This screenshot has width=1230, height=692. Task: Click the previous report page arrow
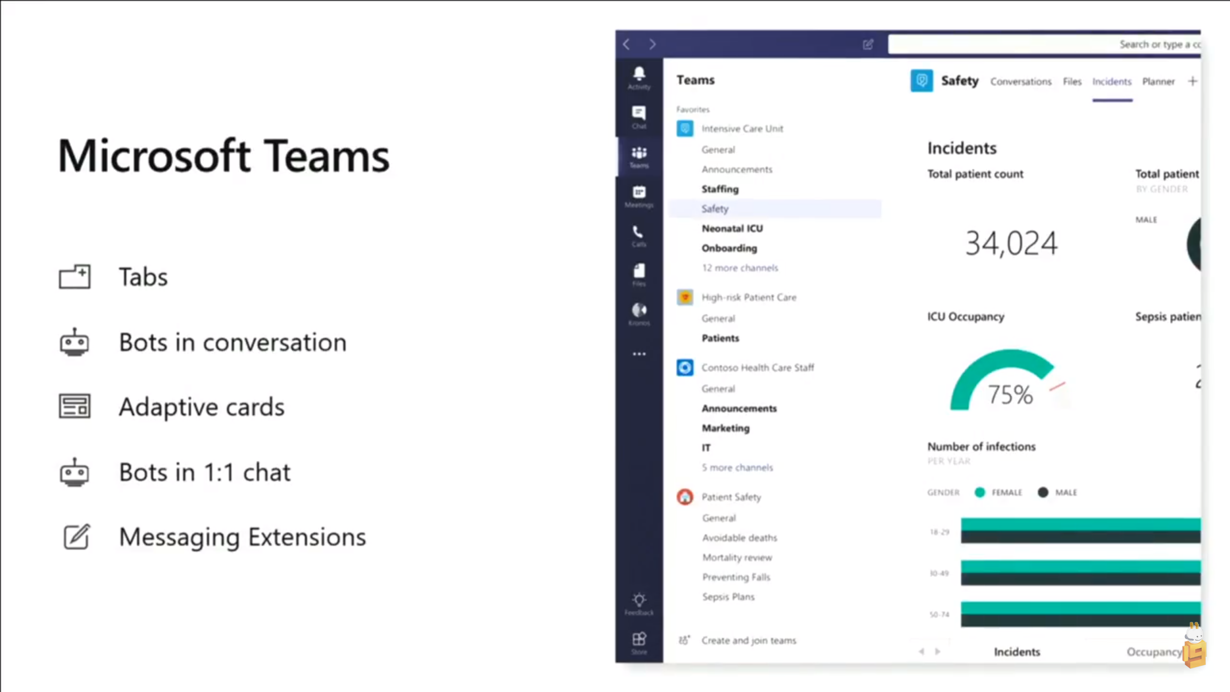922,652
